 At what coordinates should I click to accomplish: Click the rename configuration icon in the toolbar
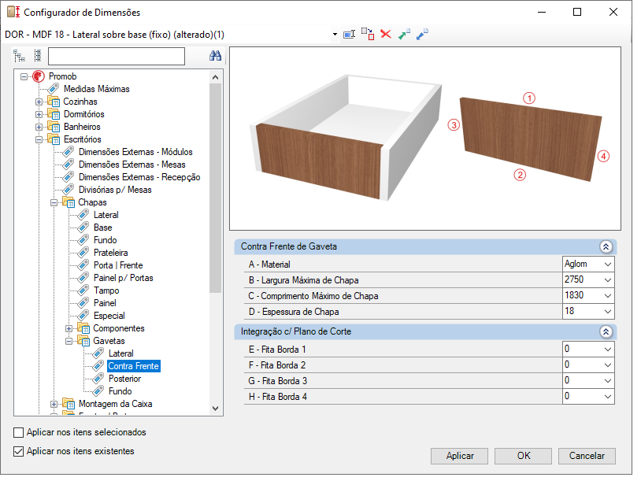(349, 35)
